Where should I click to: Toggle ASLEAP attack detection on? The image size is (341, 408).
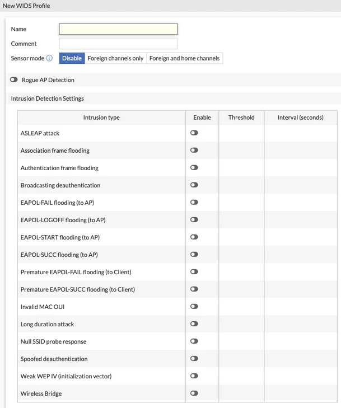(x=194, y=133)
